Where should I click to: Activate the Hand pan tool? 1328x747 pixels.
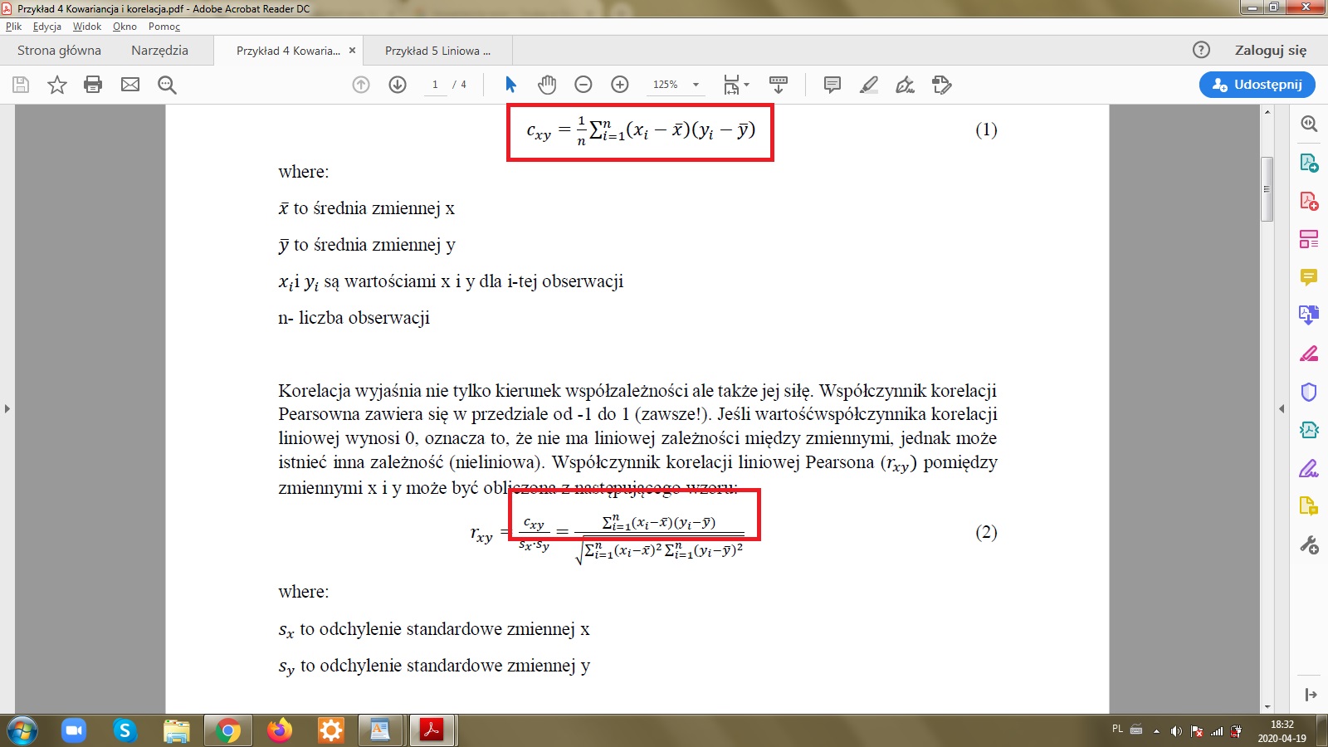click(x=547, y=85)
